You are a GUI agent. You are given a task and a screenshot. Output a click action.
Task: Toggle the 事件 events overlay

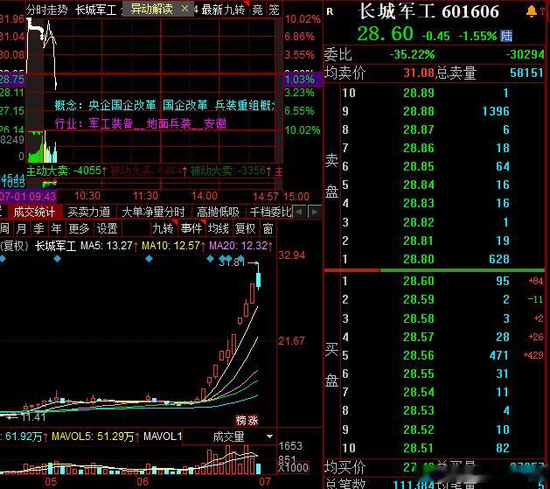[191, 228]
